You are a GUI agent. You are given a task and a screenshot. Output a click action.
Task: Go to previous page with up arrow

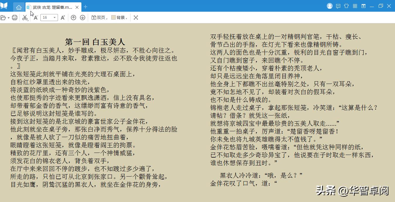pyautogui.click(x=73, y=18)
